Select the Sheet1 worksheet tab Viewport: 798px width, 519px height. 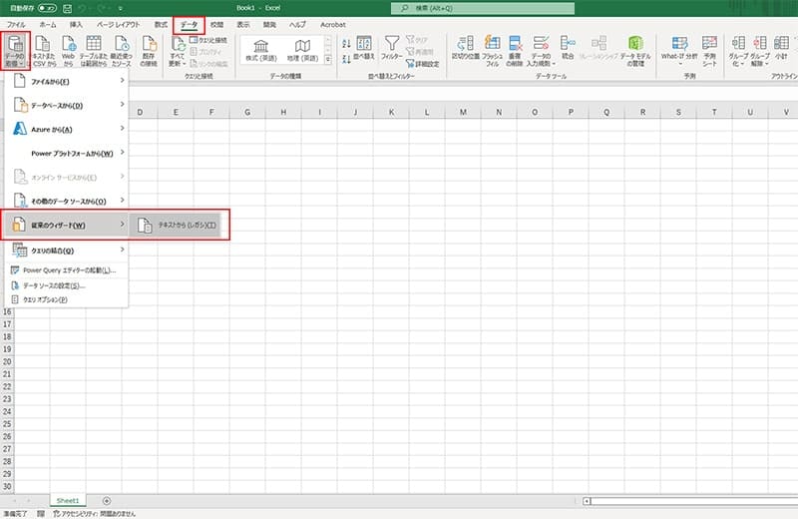[x=69, y=500]
